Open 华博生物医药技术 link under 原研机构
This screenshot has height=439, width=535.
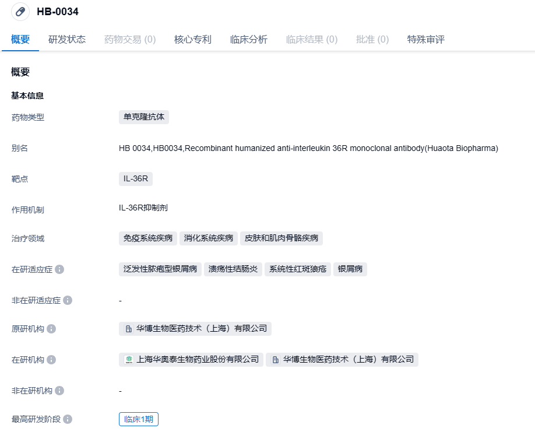click(x=201, y=329)
